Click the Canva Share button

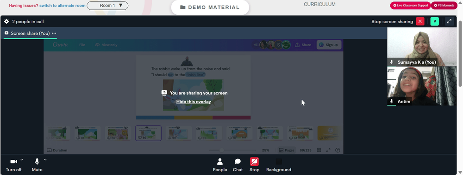tap(303, 45)
